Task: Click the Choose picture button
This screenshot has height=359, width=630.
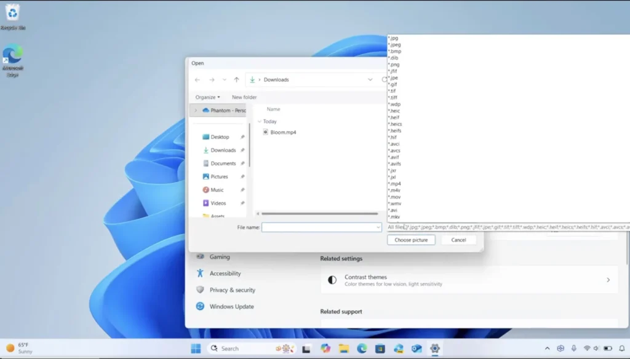Action: [x=411, y=240]
